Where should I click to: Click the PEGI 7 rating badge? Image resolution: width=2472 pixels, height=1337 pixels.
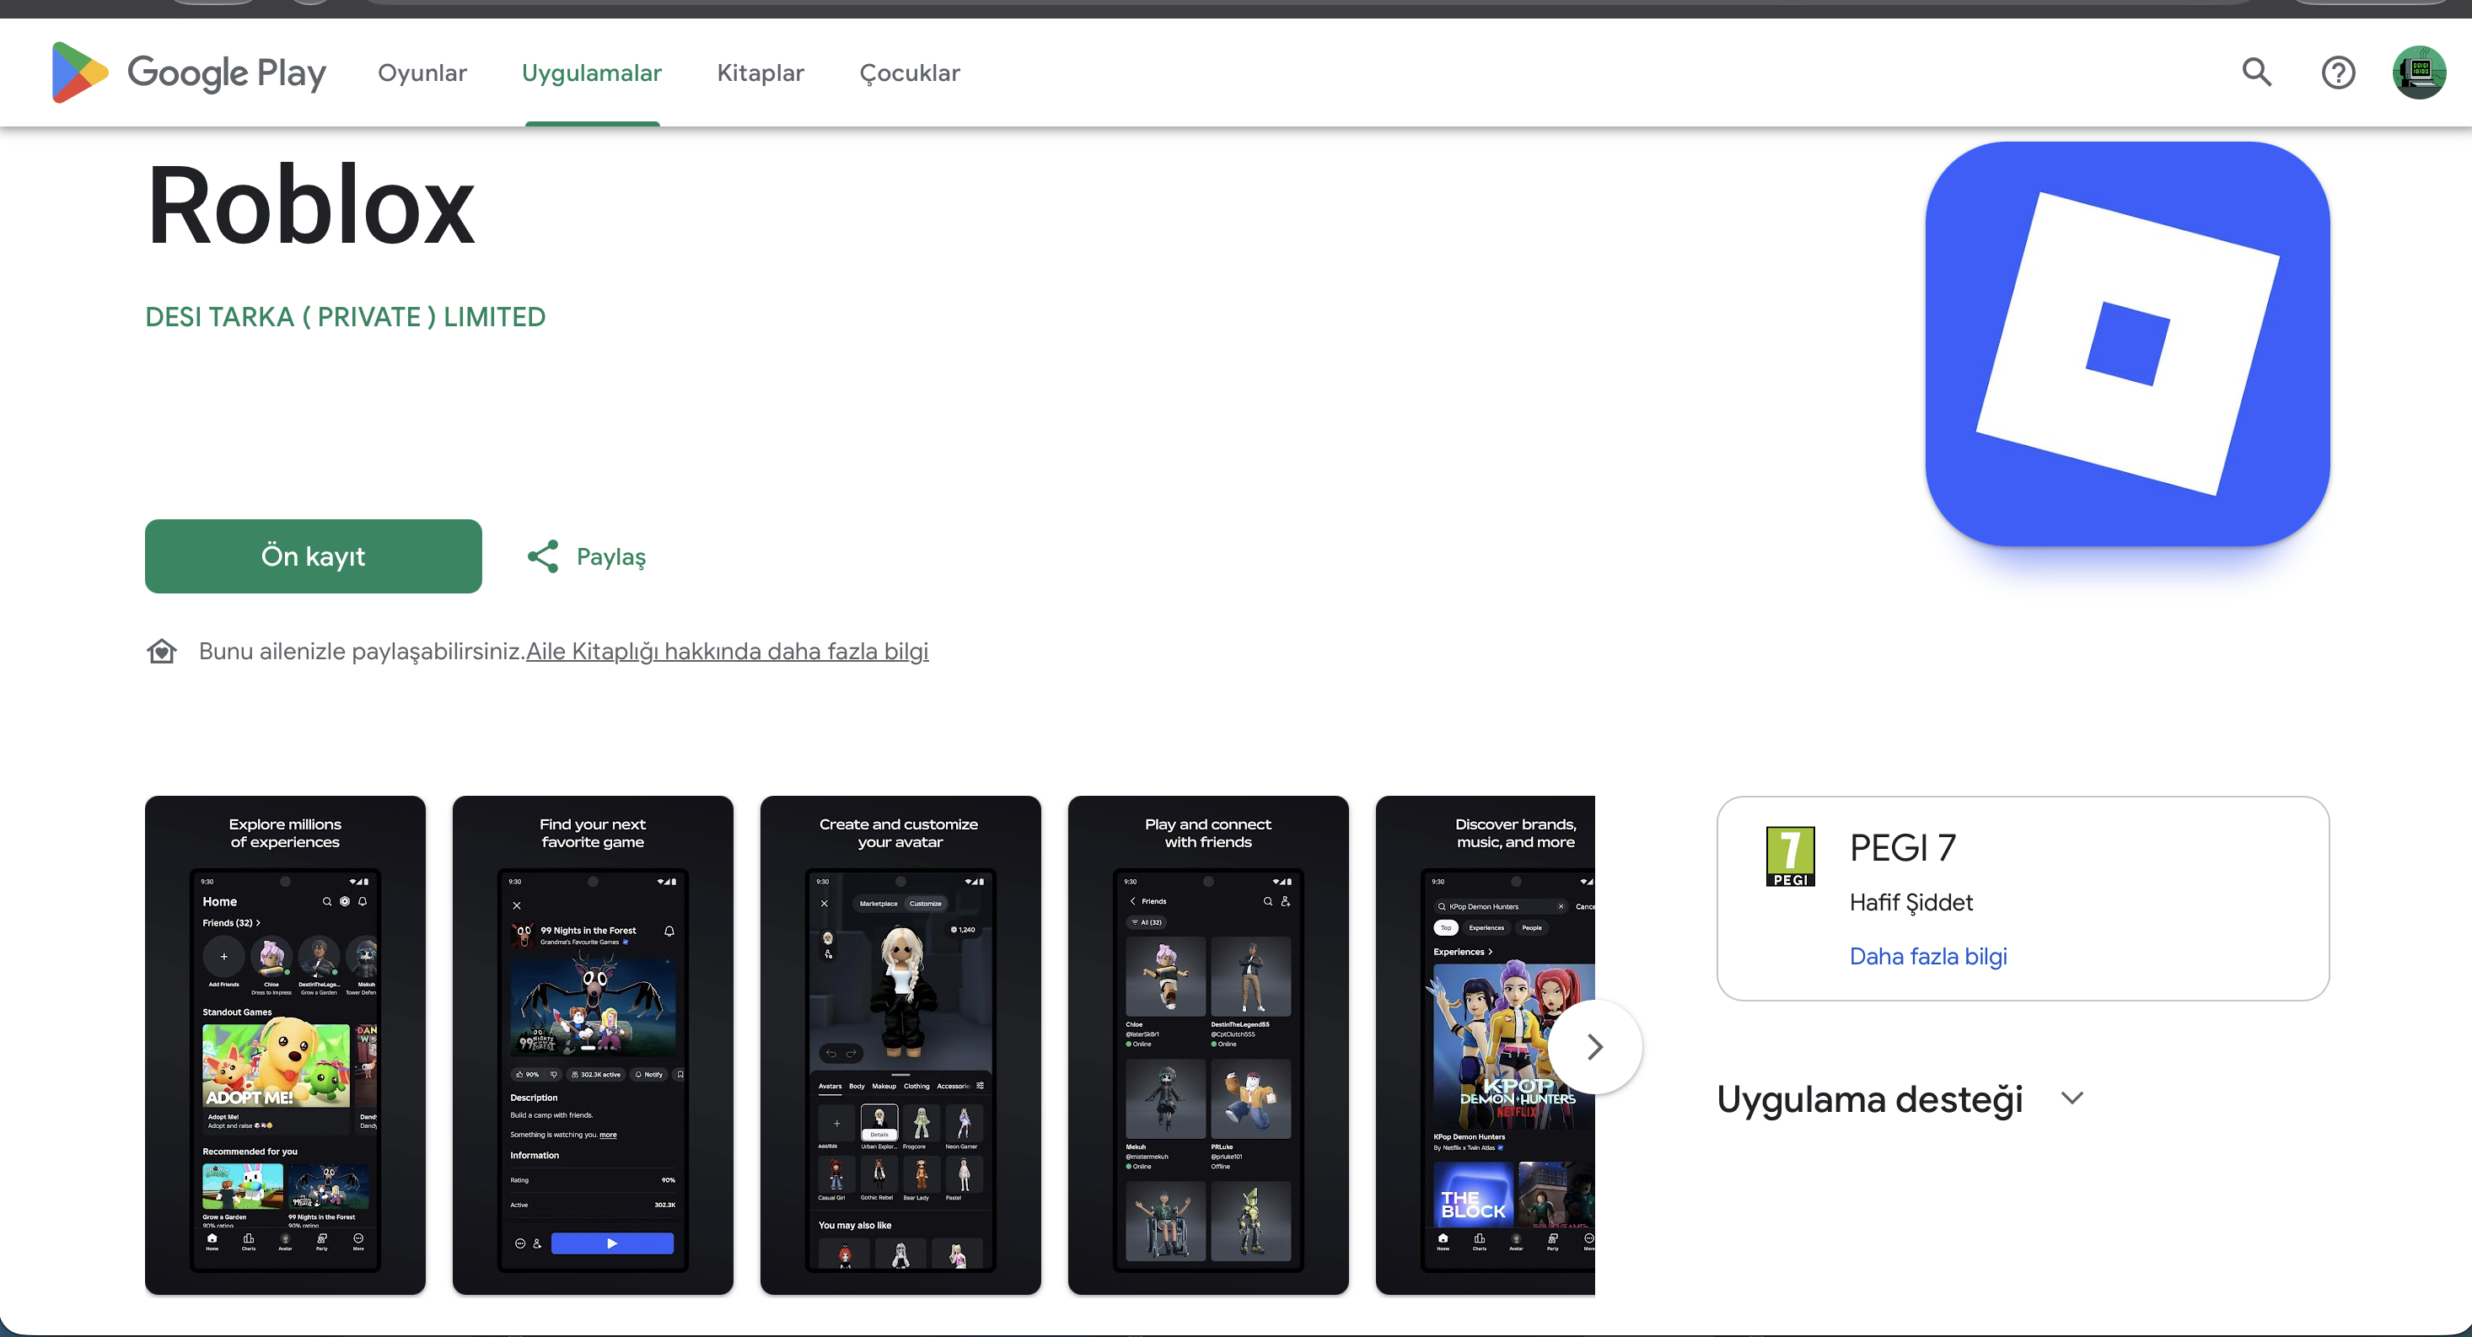[1790, 856]
